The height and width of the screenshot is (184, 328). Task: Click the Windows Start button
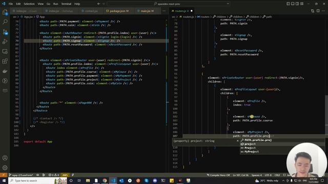4,180
